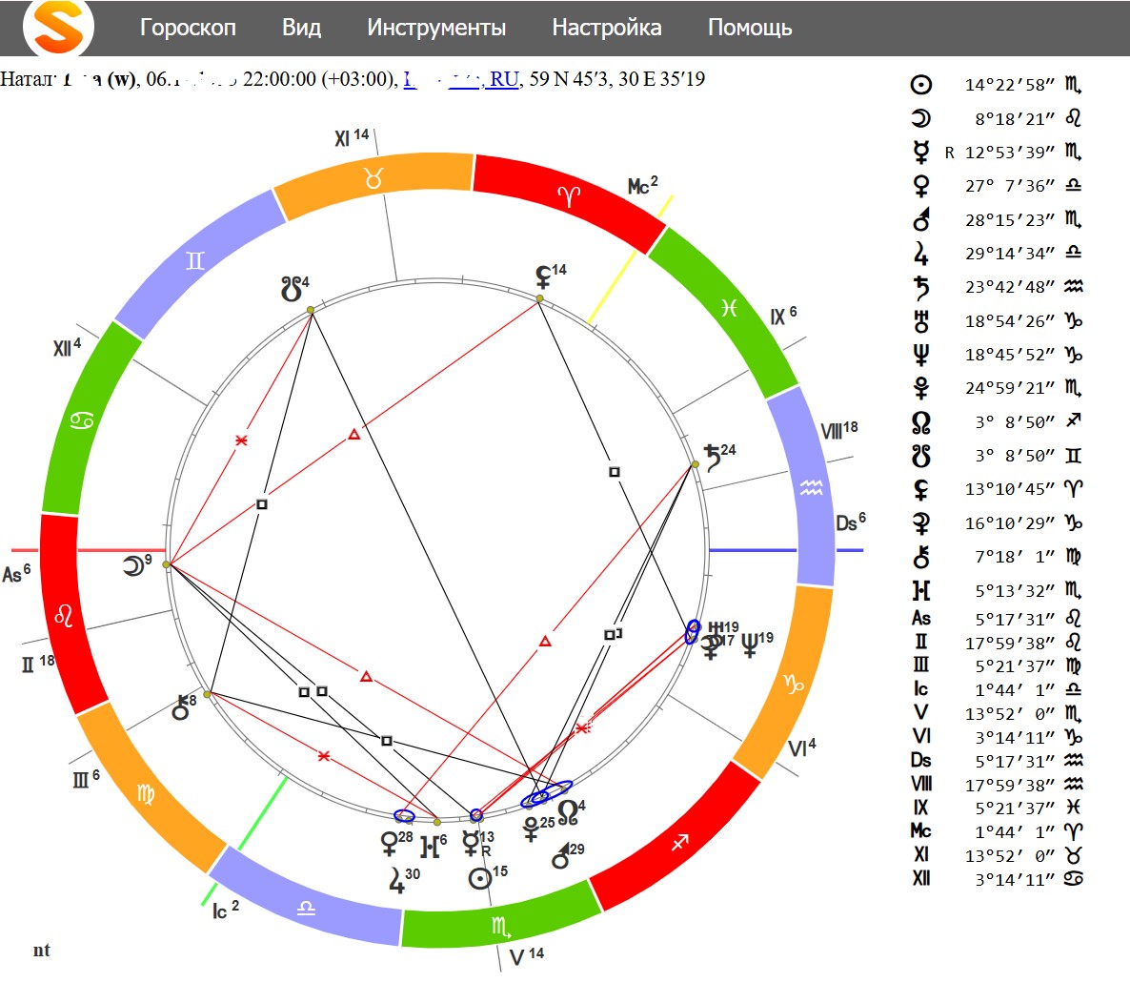Follow the RU location link
1130x1003 pixels.
(x=504, y=79)
